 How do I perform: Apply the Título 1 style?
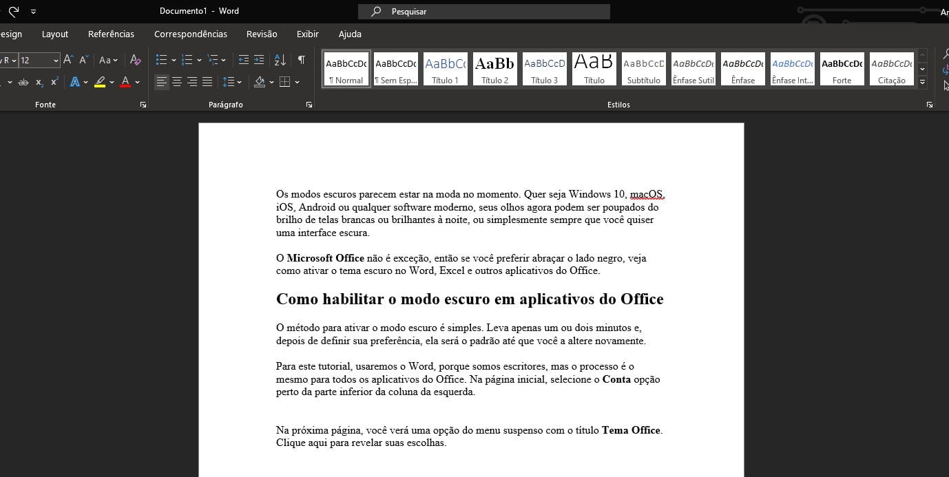(x=446, y=69)
